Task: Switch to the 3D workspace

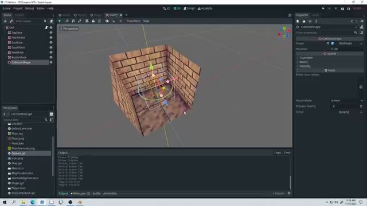Action: (x=177, y=9)
